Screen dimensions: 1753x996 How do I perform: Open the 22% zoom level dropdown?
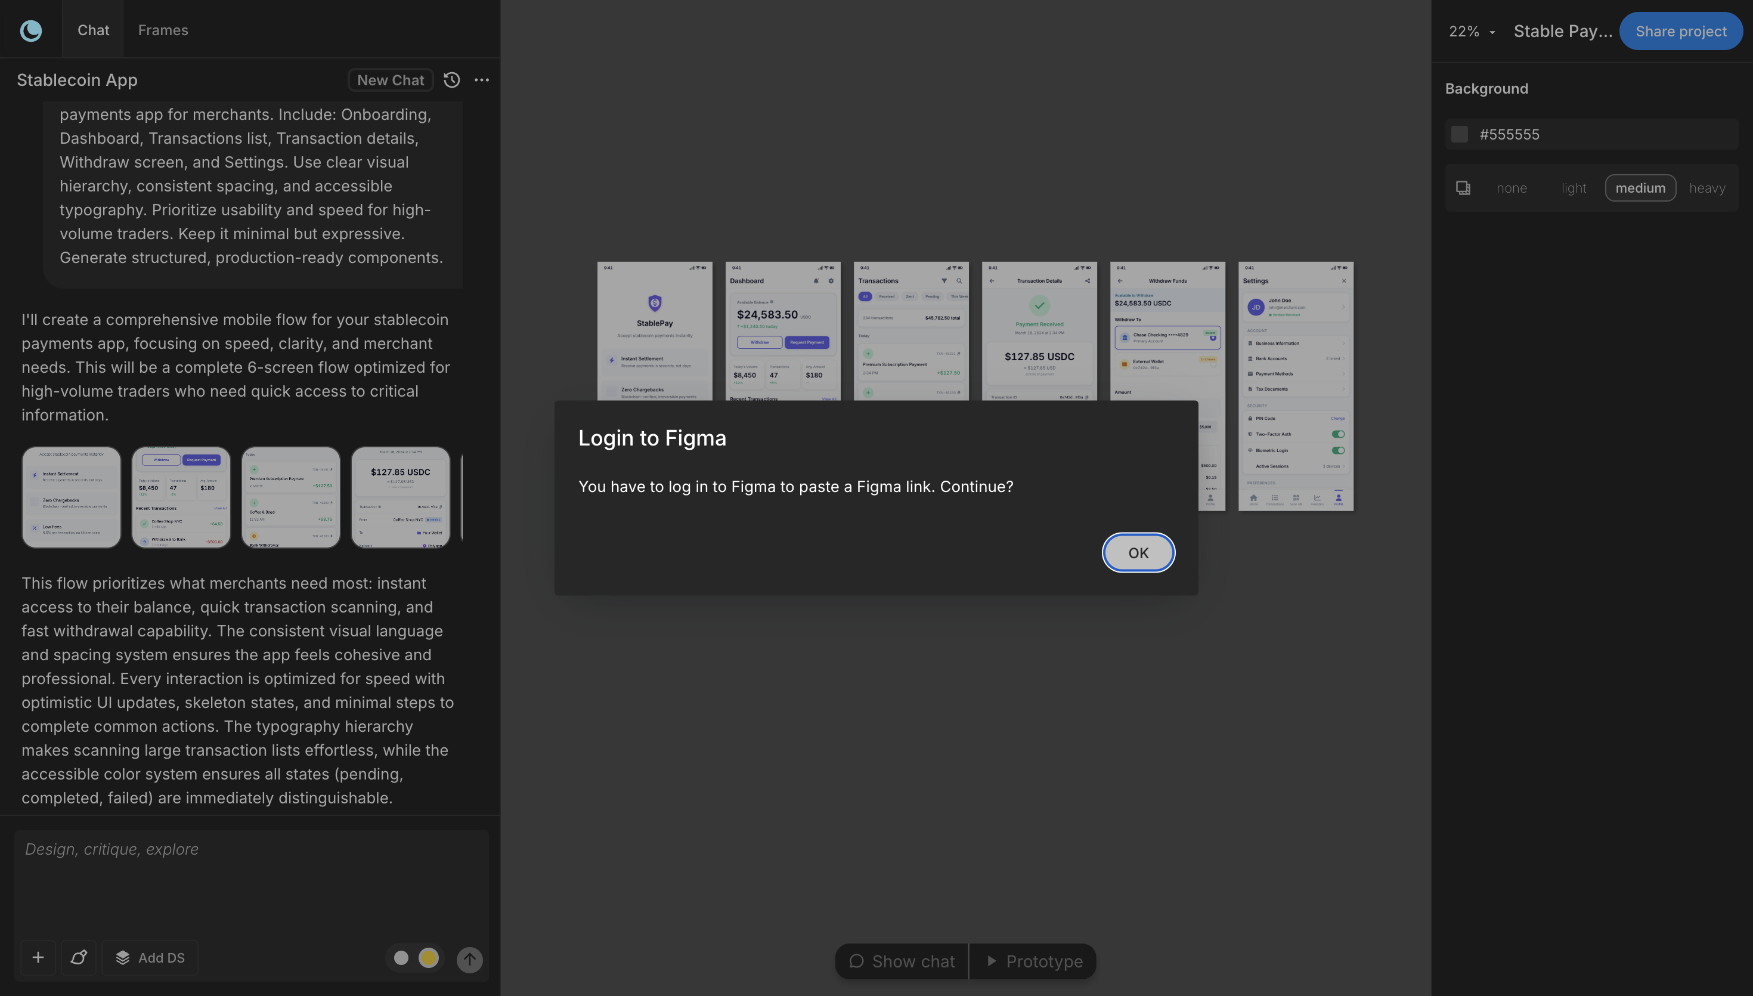[x=1472, y=31]
